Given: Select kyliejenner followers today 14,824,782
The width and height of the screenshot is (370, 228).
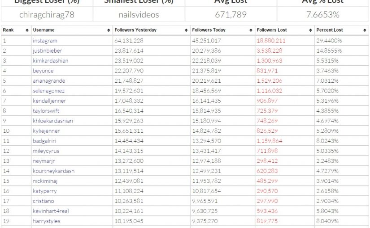Looking at the screenshot, I should coord(206,131).
